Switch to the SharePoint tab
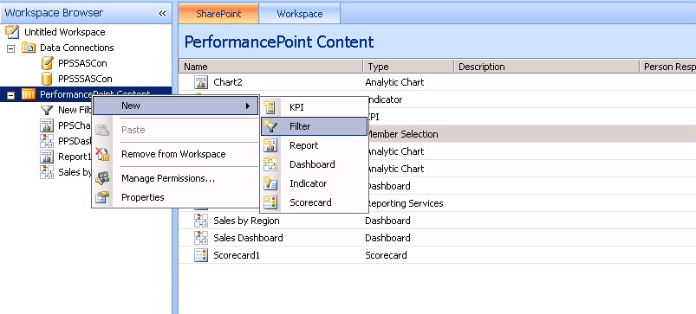 click(218, 14)
